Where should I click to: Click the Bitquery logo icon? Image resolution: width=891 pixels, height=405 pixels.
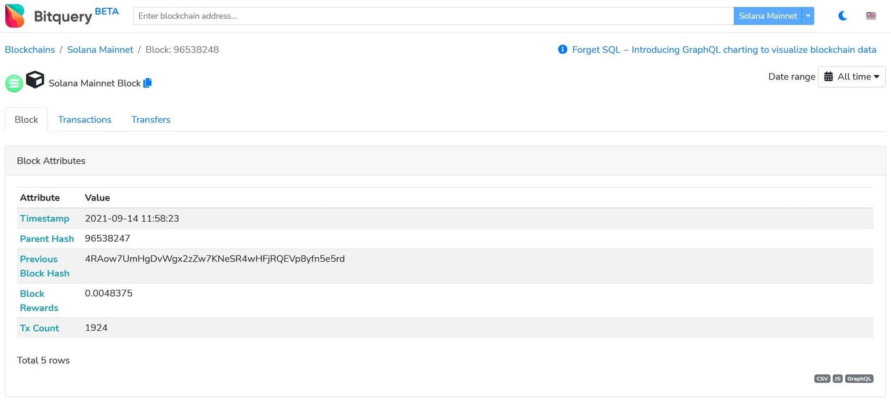pos(15,16)
